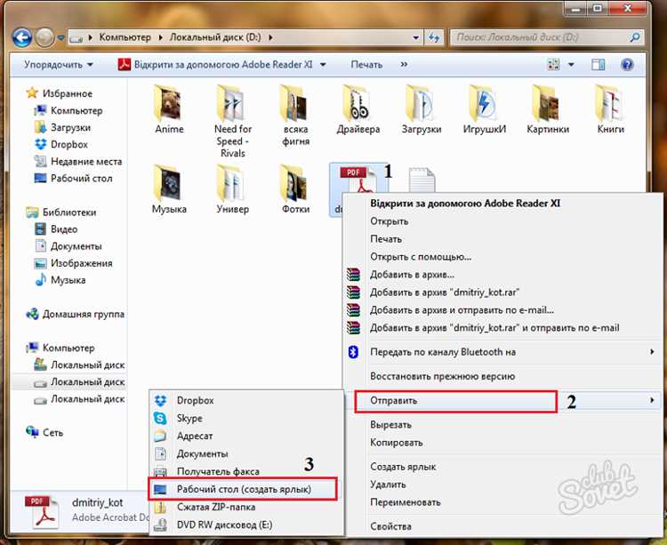Select Изображения under Libraries
The height and width of the screenshot is (545, 667).
click(x=81, y=263)
